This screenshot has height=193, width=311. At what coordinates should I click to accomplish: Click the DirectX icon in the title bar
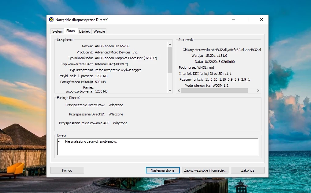click(51, 20)
